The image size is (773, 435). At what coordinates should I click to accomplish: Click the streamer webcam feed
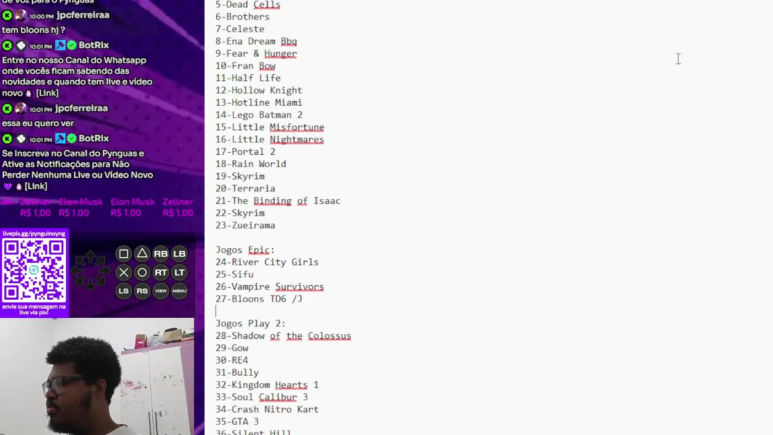[97, 376]
